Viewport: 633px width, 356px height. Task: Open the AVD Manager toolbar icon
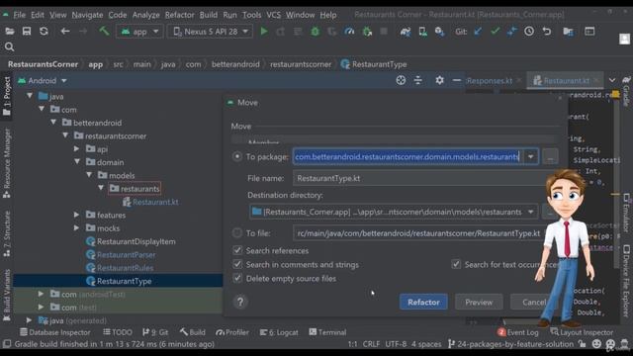point(422,31)
